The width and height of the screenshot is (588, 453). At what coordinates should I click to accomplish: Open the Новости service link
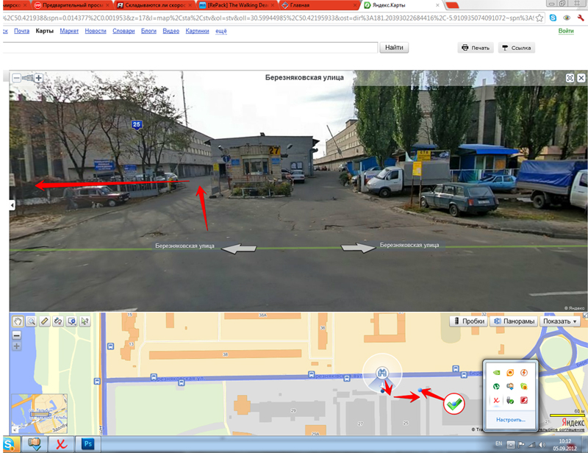pyautogui.click(x=96, y=31)
